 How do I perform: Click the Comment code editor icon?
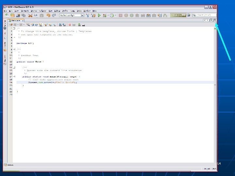tap(79, 25)
